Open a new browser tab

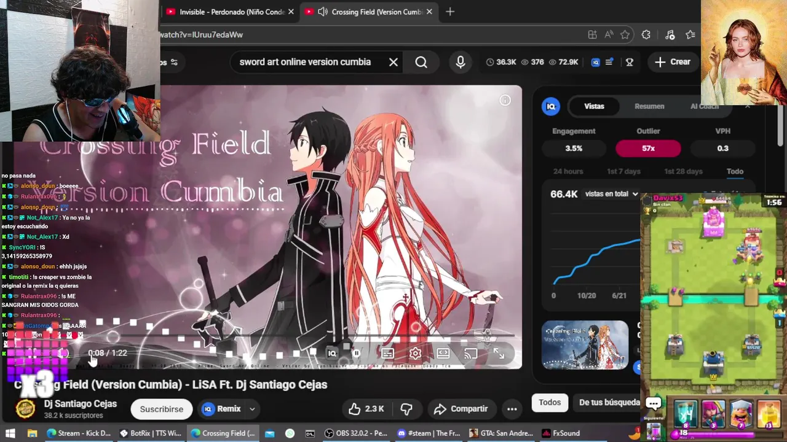[x=450, y=12]
